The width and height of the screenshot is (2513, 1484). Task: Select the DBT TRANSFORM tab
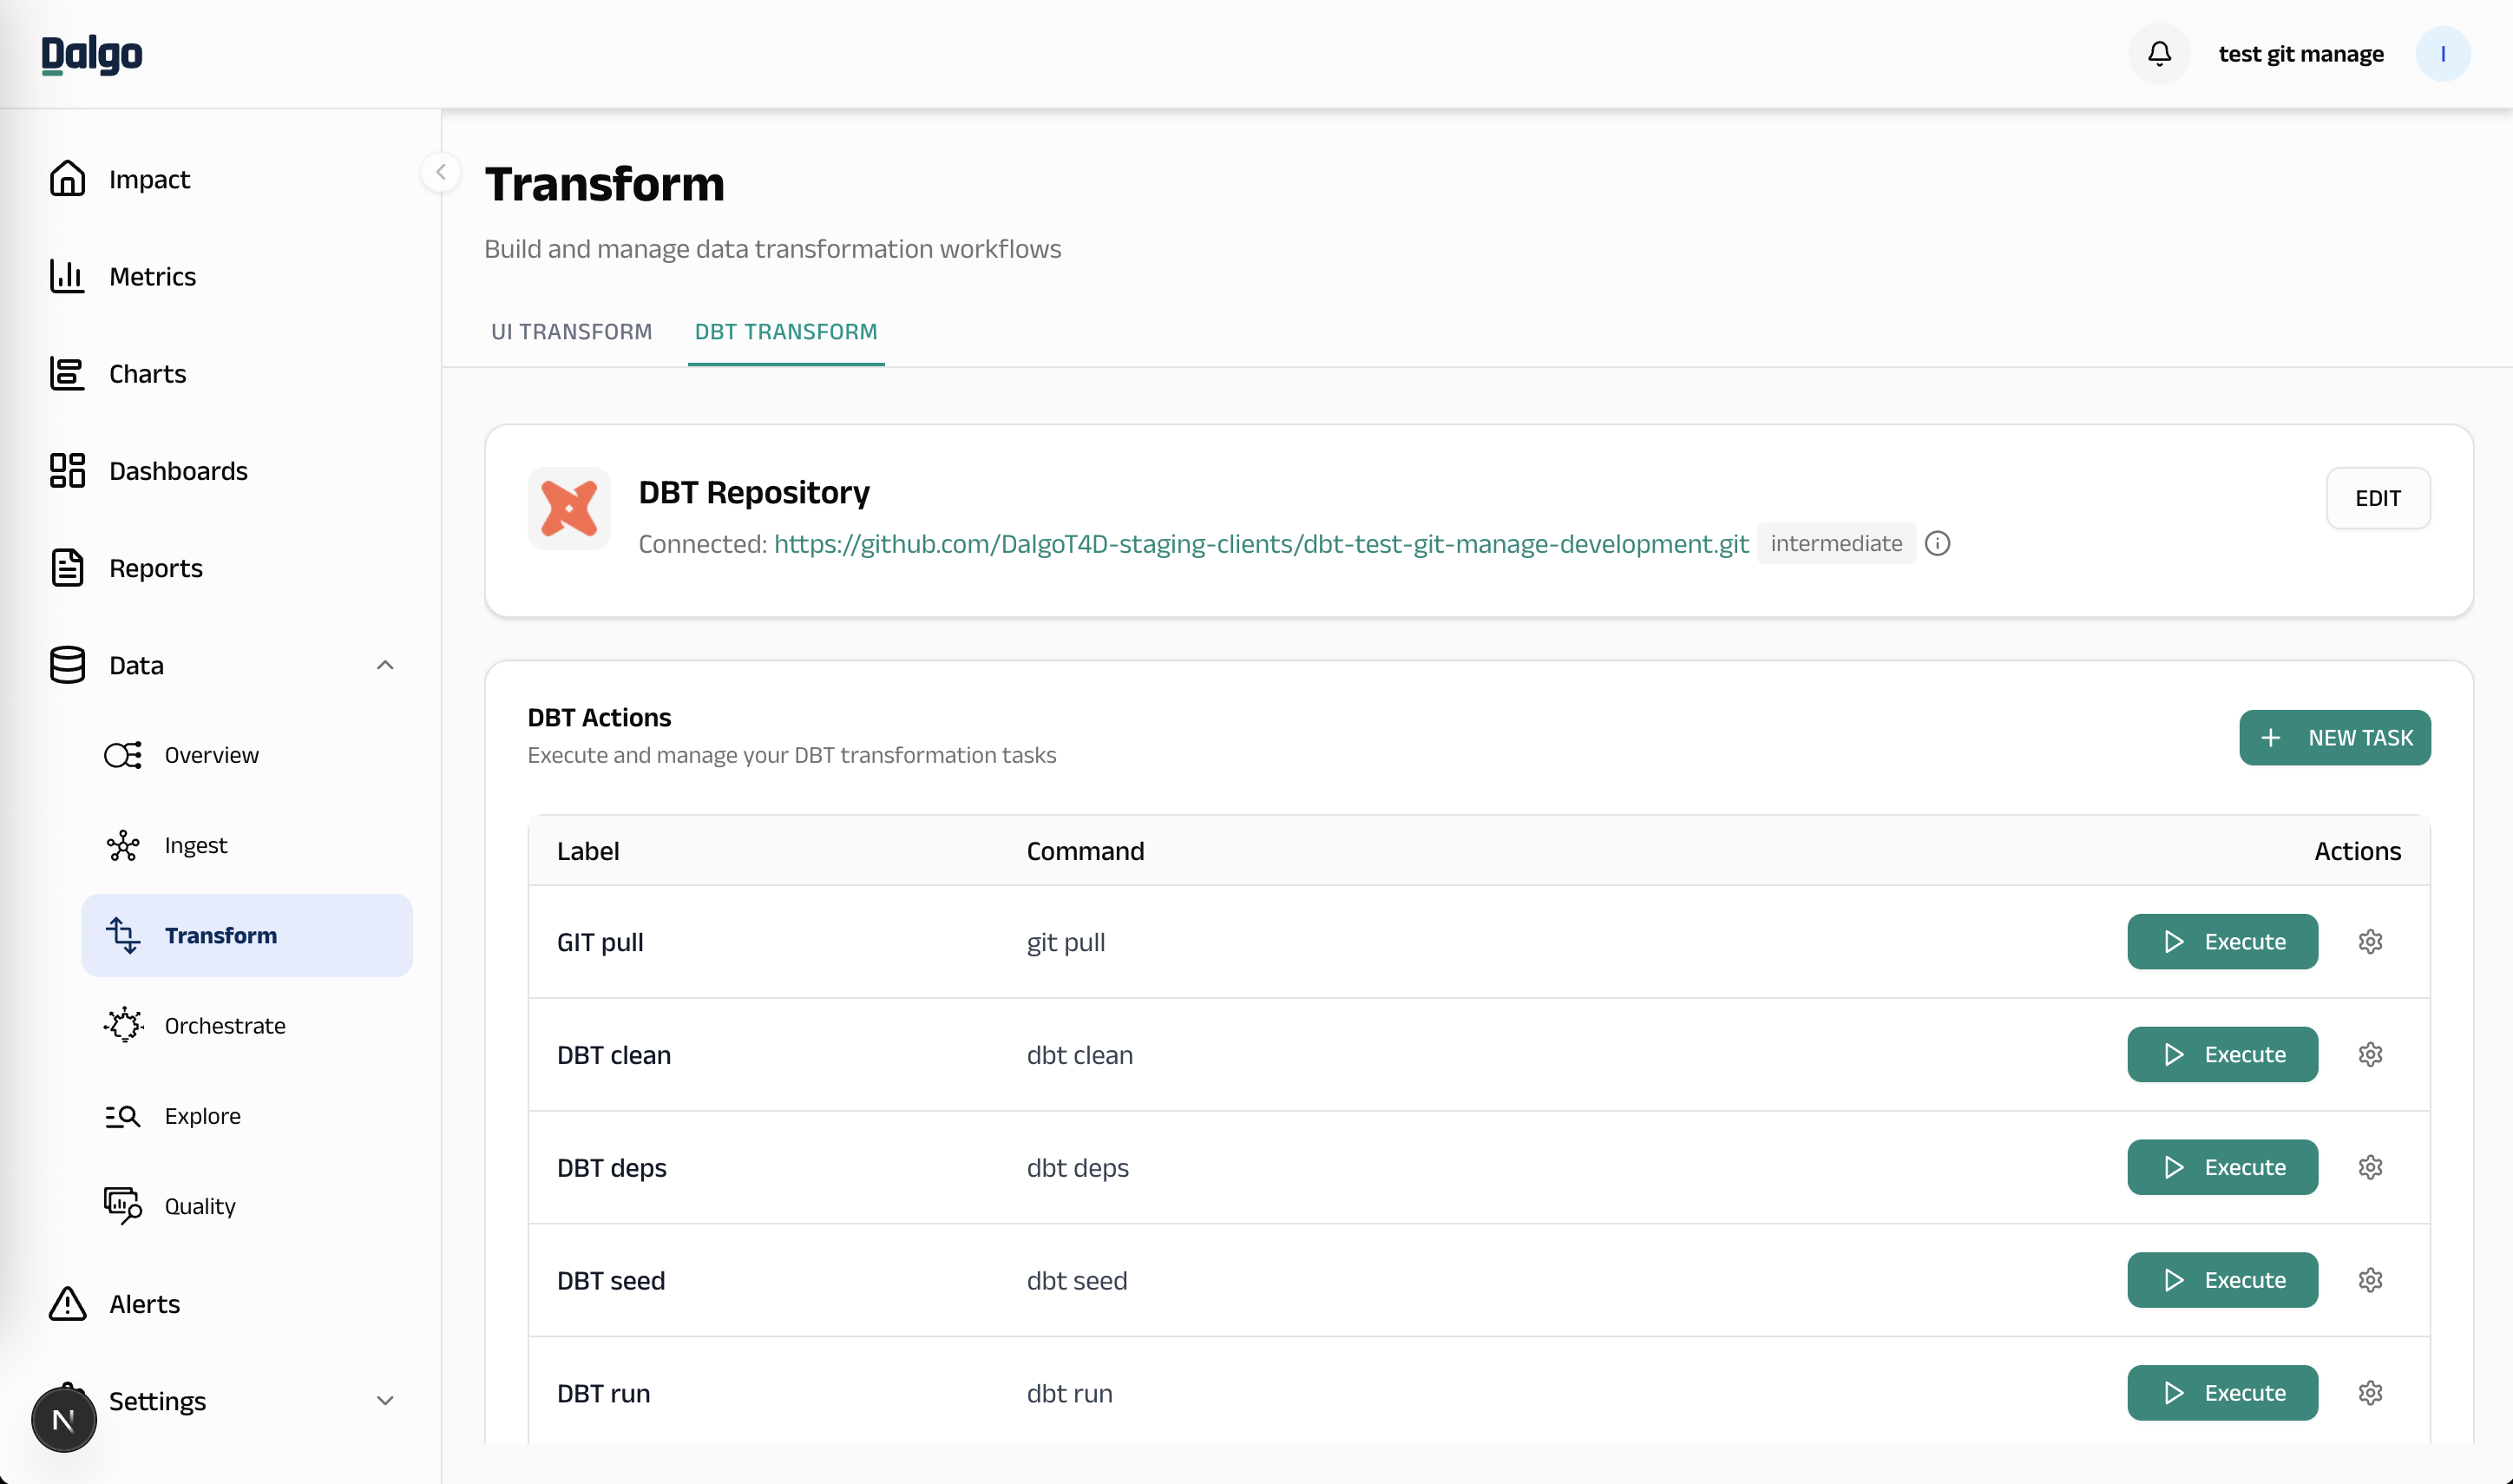(785, 332)
